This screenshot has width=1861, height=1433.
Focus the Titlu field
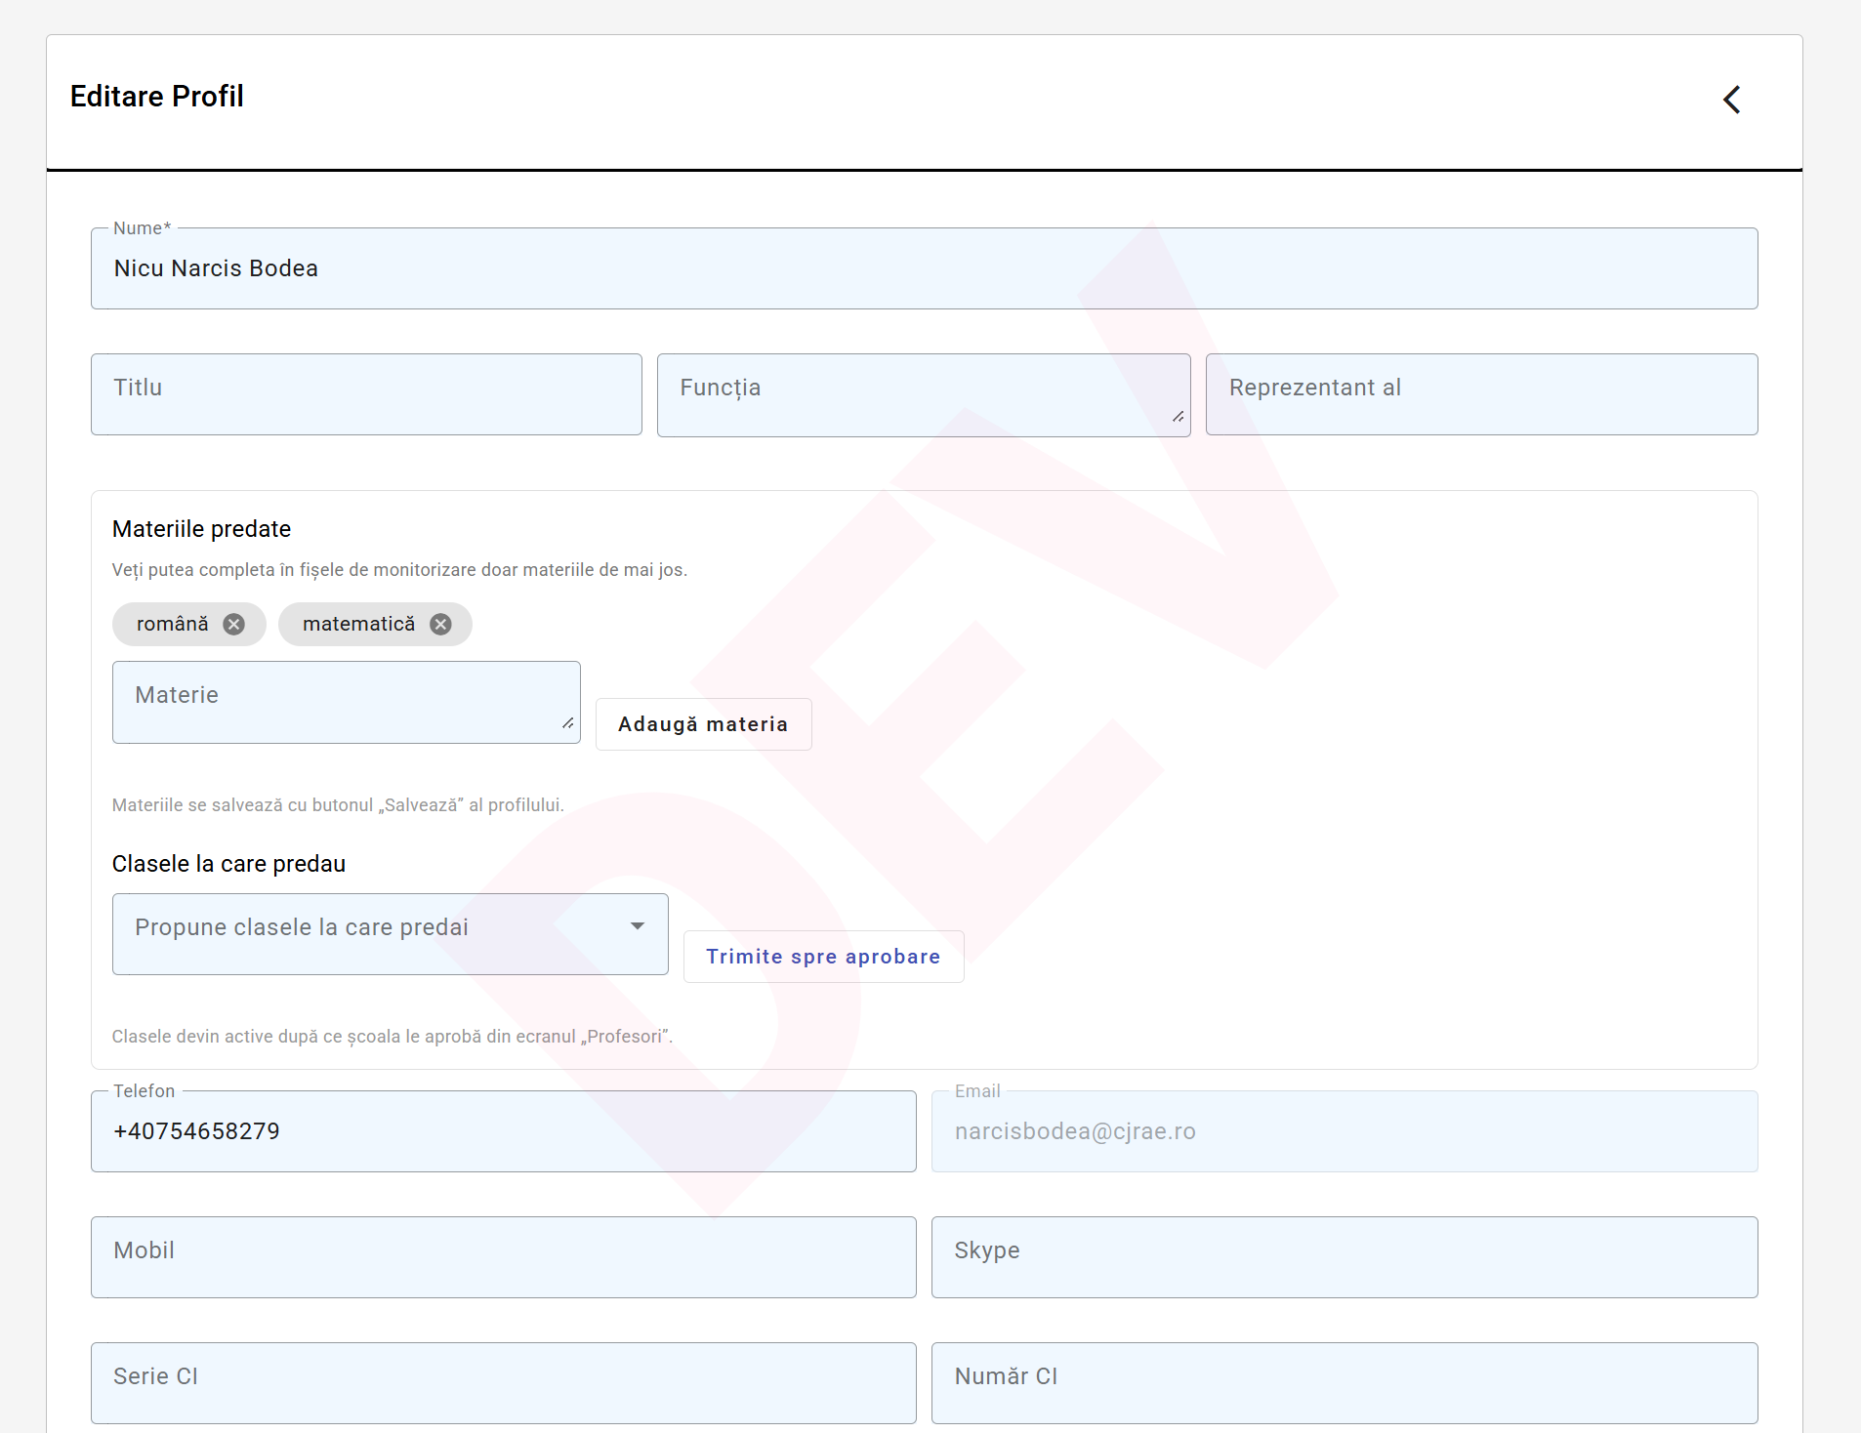point(366,394)
